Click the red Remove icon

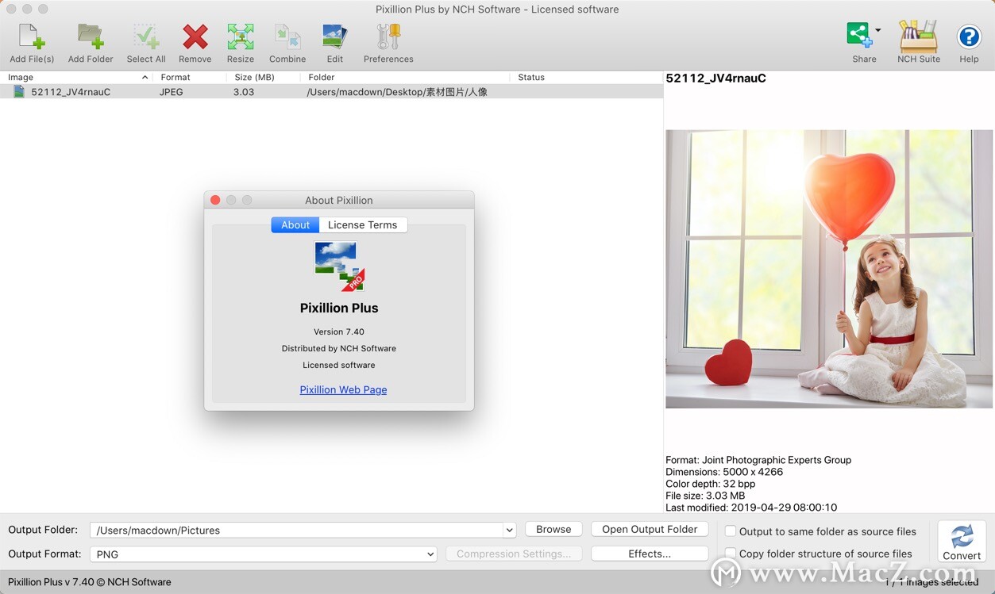[x=195, y=37]
